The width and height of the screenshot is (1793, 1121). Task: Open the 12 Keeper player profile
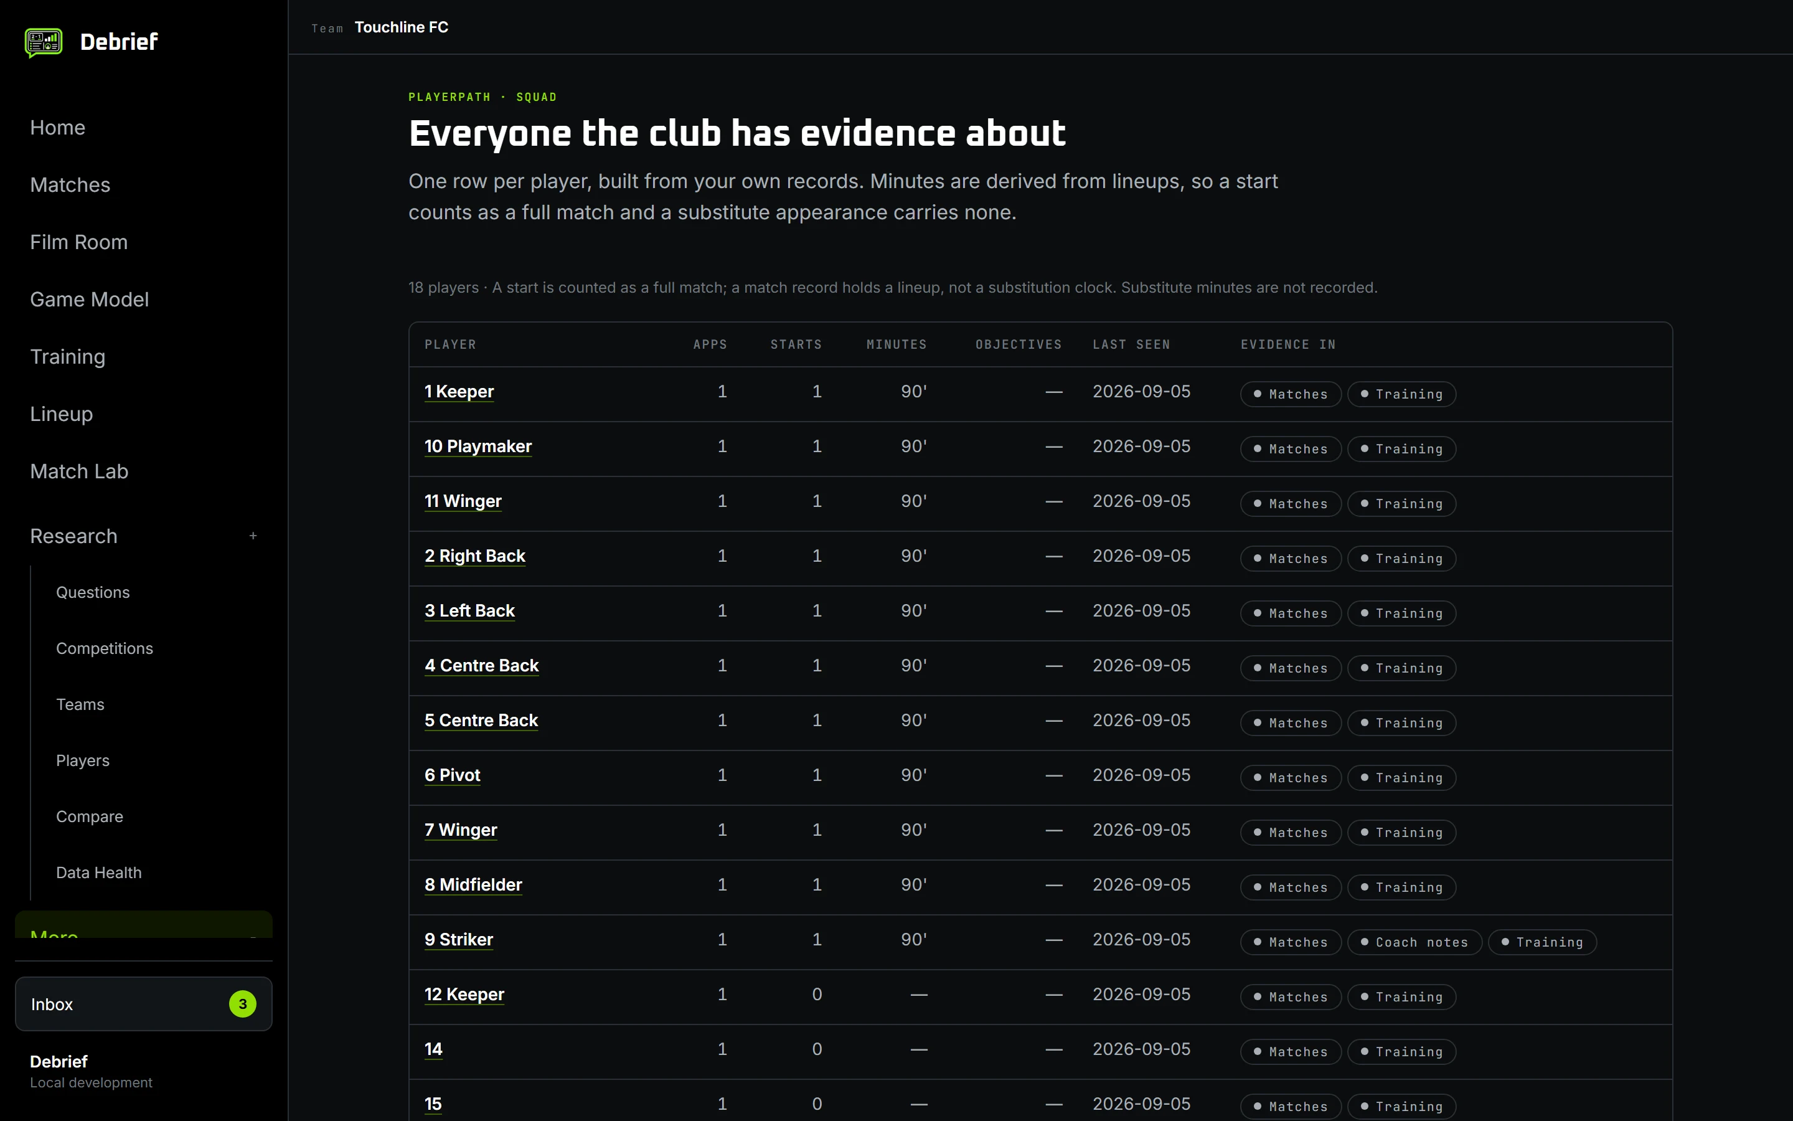[x=464, y=995]
